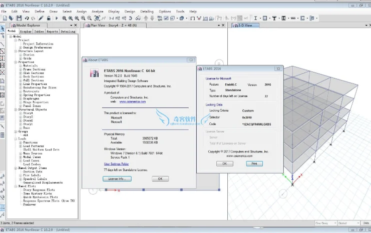Collapse the Project tree node
The image size is (371, 233).
click(x=16, y=40)
